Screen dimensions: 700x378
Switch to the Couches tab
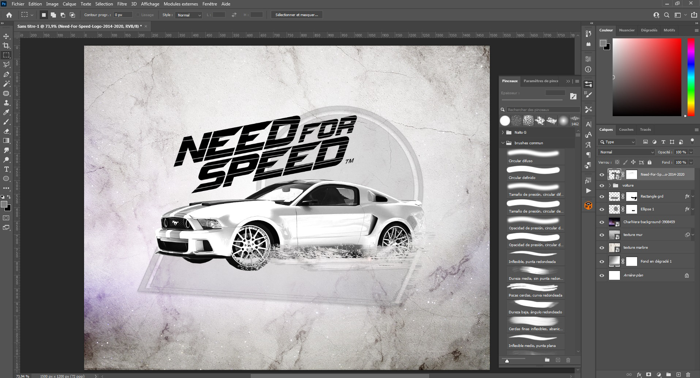(x=626, y=130)
